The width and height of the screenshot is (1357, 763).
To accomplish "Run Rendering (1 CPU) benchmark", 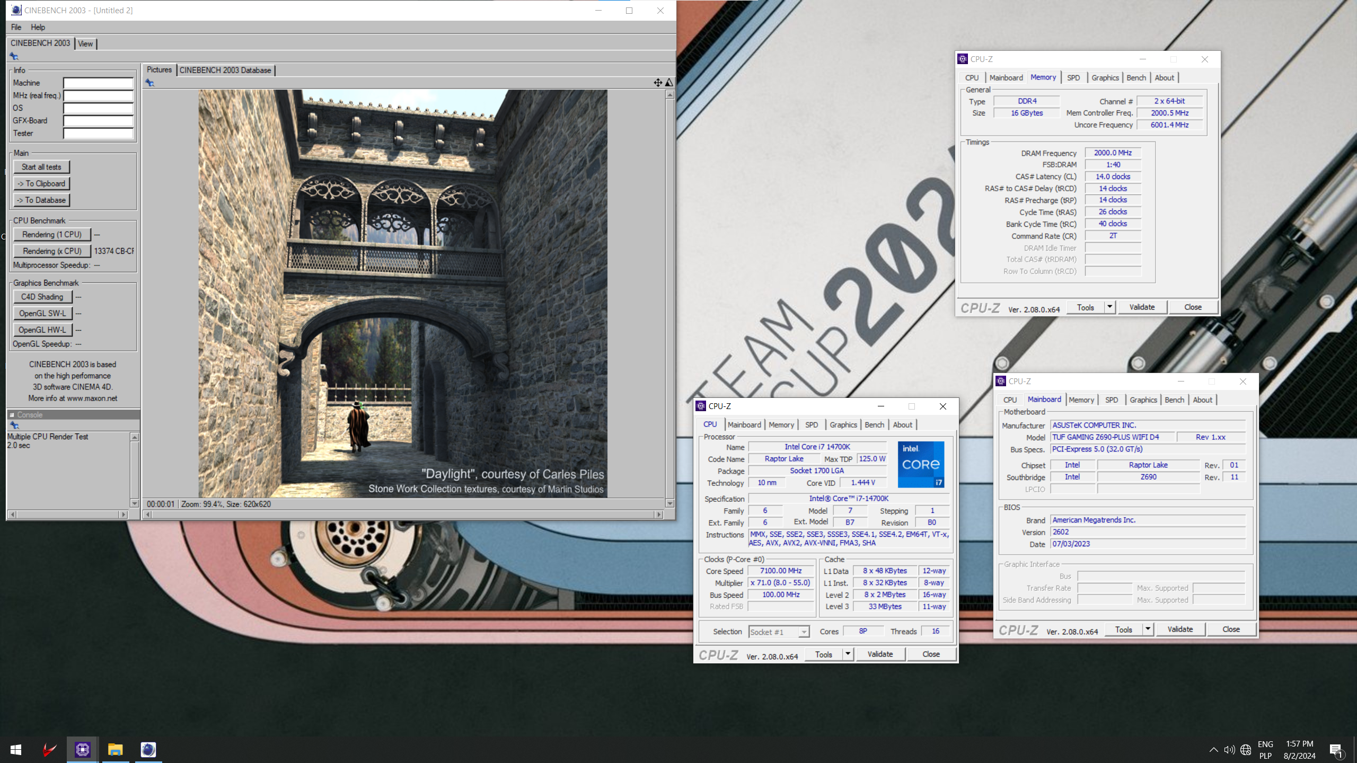I will pyautogui.click(x=52, y=234).
